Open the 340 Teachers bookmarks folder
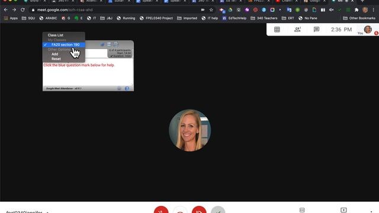The height and width of the screenshot is (213, 379). click(264, 18)
